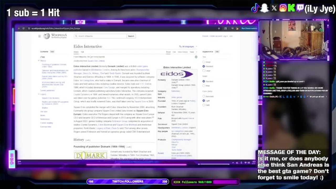Viewport: 336px width, 189px height.
Task: Hide the Appearance panel
Action: [217, 52]
